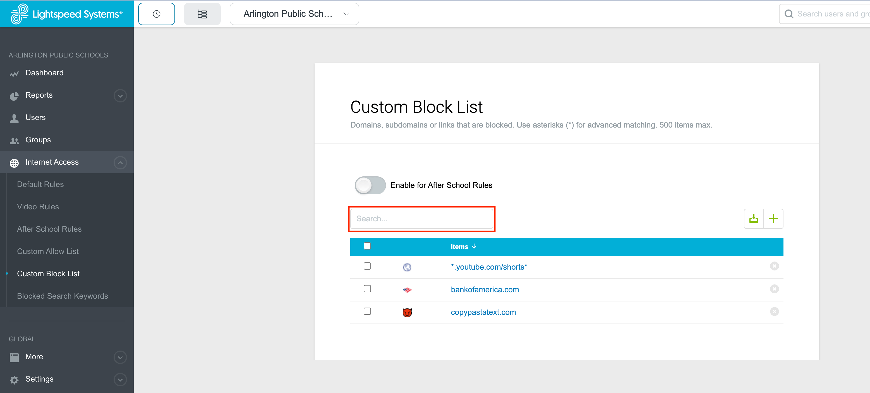Click inside the block list search field
The width and height of the screenshot is (870, 393).
coord(421,219)
